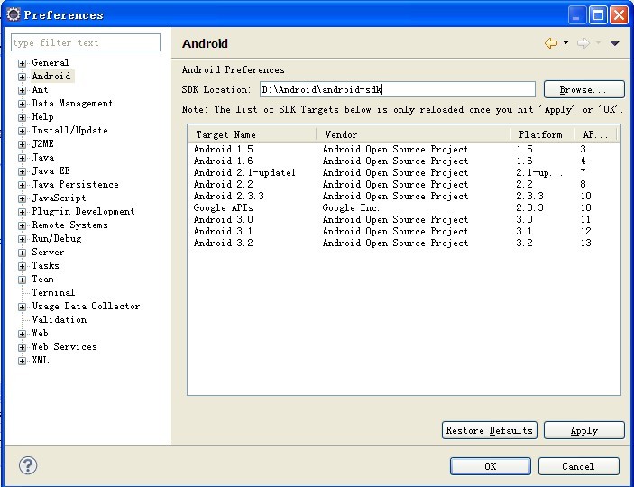This screenshot has width=634, height=487.
Task: Expand the Help tree node
Action: 22,117
